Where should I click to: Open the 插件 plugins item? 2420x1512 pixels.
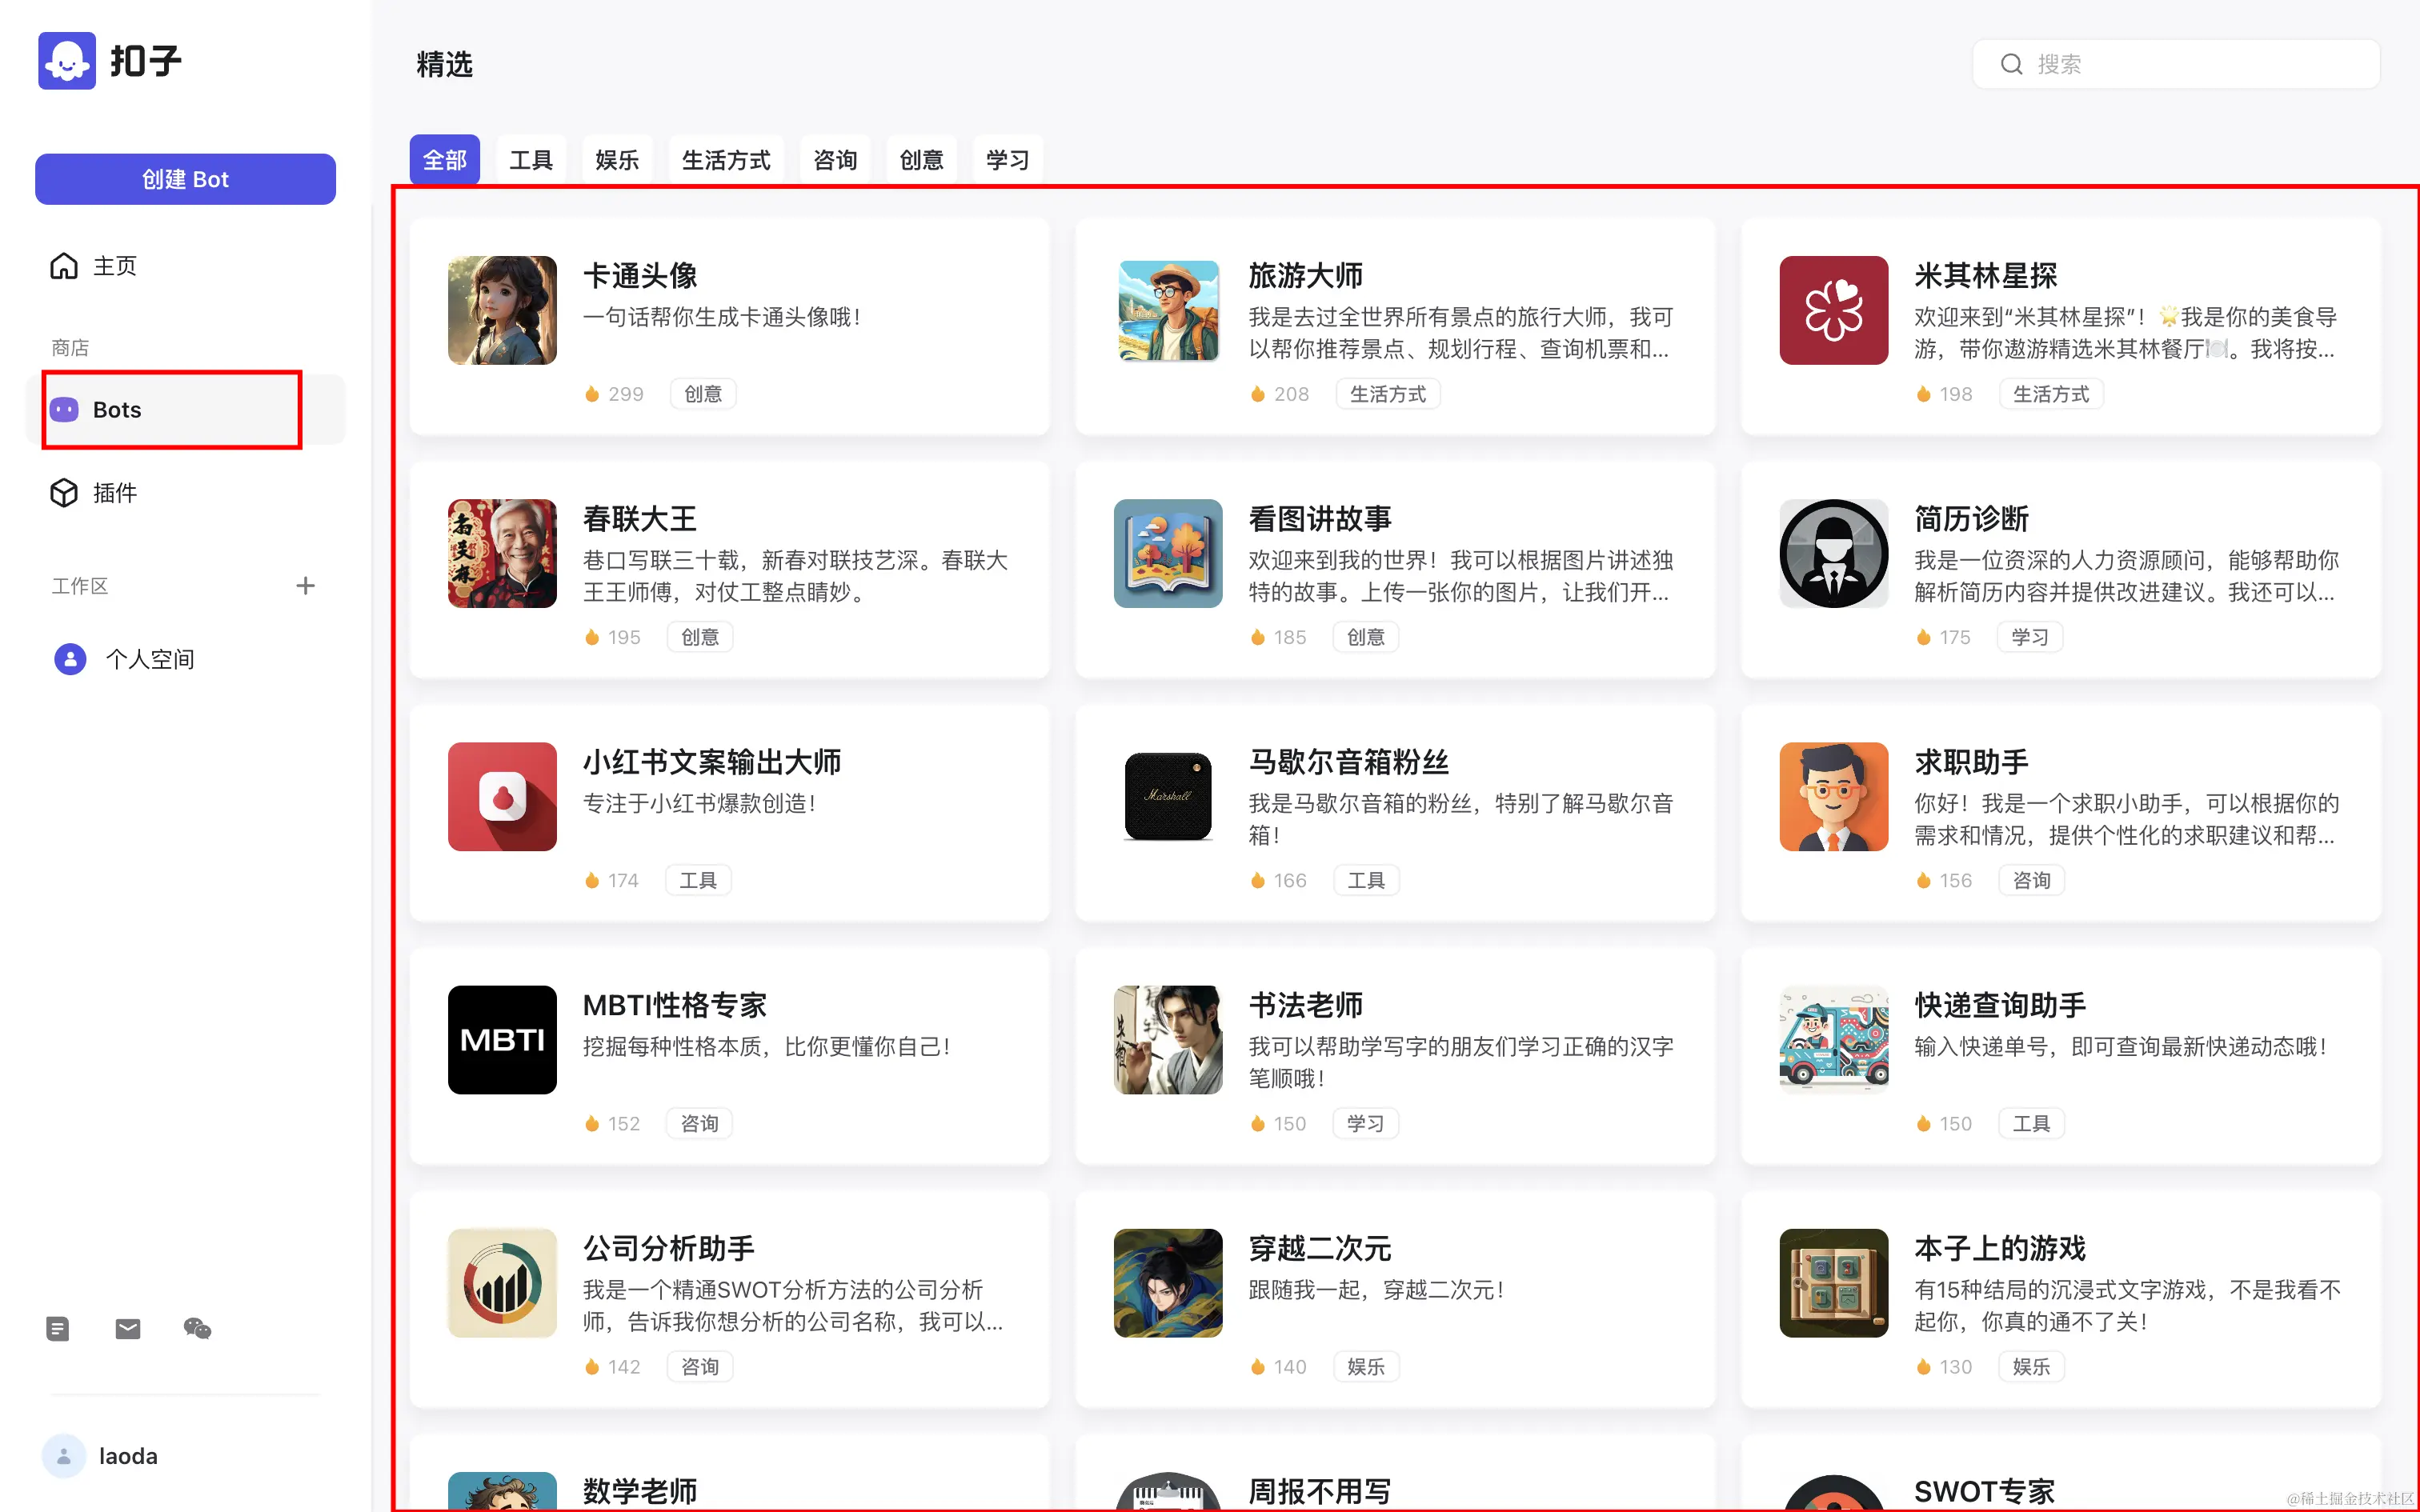coord(115,493)
